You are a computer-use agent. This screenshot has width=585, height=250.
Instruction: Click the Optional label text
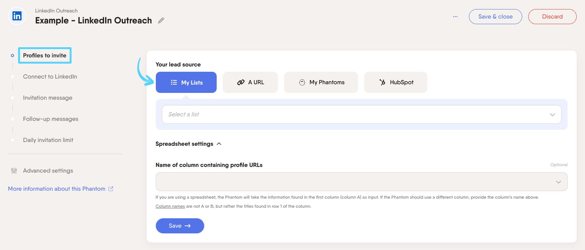pyautogui.click(x=559, y=165)
